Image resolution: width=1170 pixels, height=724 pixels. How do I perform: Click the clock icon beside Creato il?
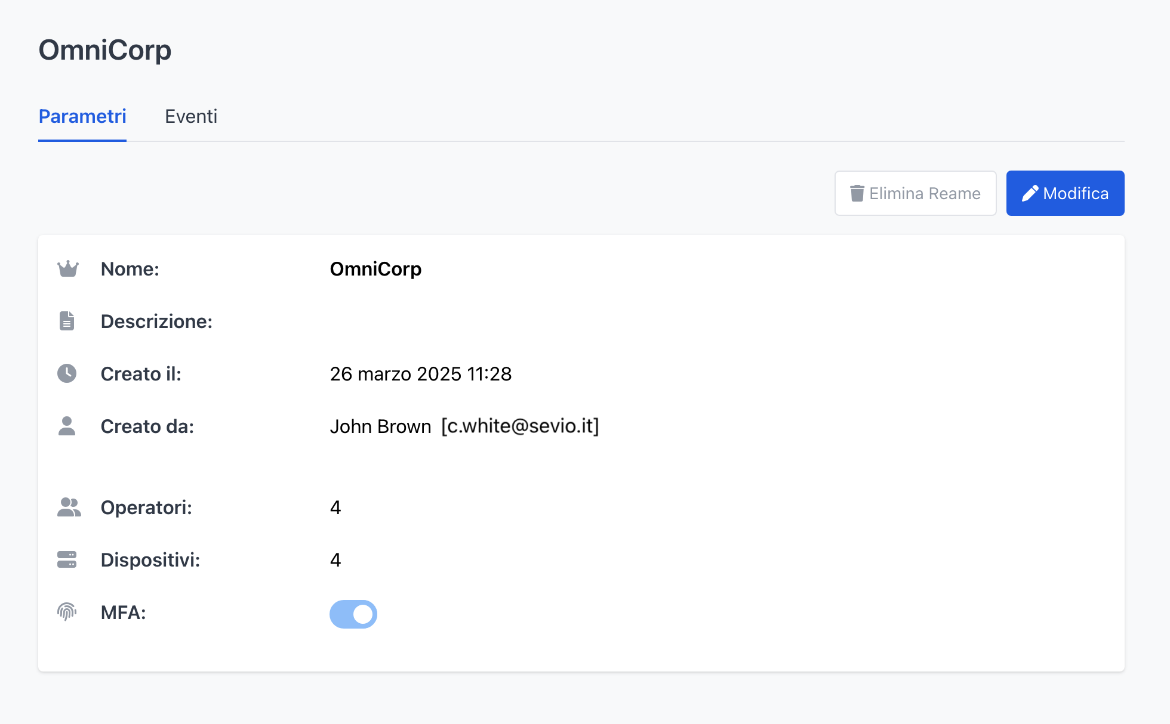pyautogui.click(x=67, y=373)
